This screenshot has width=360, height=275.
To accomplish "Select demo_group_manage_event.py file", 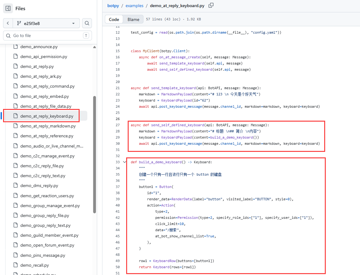I will pyautogui.click(x=50, y=205).
